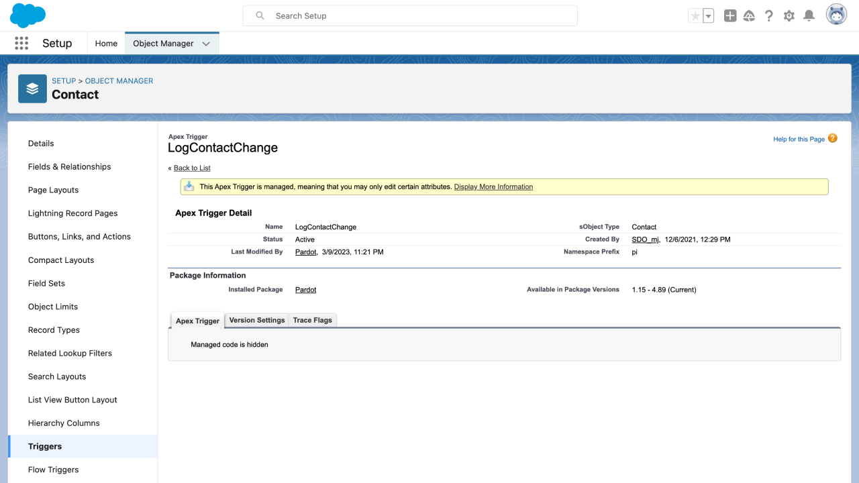The image size is (859, 483).
Task: Open the Trace Flags tab
Action: tap(313, 320)
